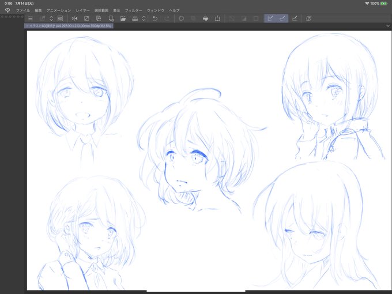Tap the bottom-right long-haired girl sketch
Viewport: 392px width, 294px height.
pyautogui.click(x=315, y=225)
